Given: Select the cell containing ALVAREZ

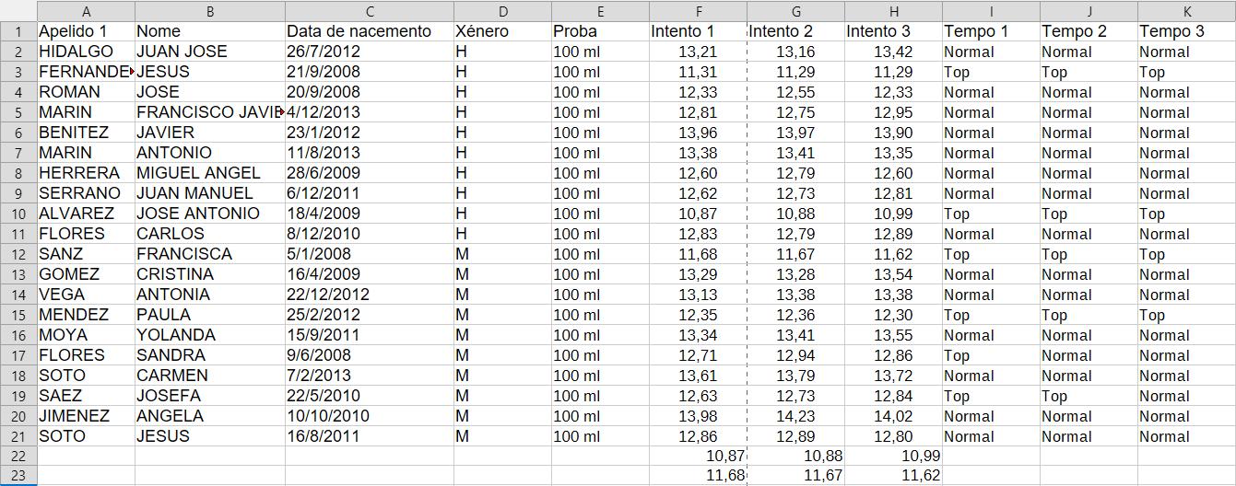Looking at the screenshot, I should (x=86, y=214).
